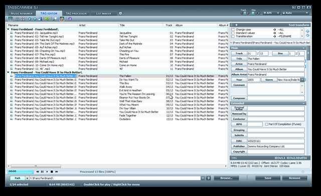This screenshot has width=321, height=196.
Task: Click the playback position progress bar
Action: (x=21, y=171)
